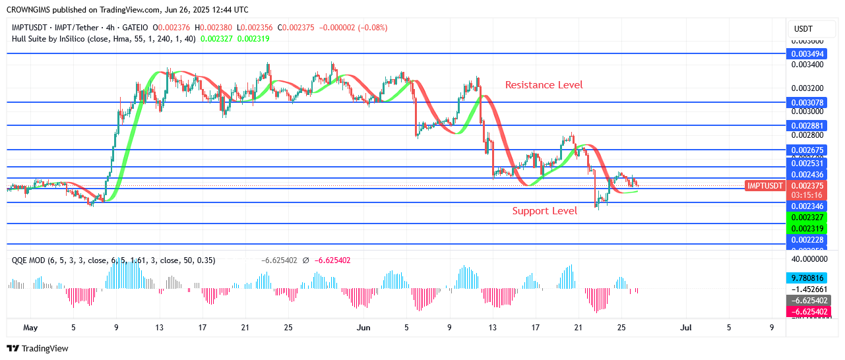This screenshot has width=845, height=360.
Task: Click the 0.003494 price level label
Action: coord(805,54)
